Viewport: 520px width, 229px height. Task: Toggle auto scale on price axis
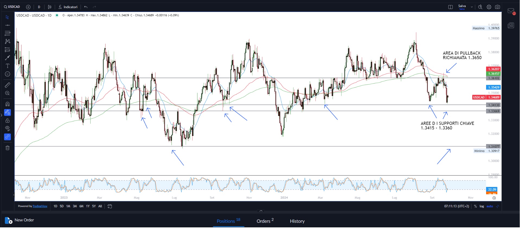click(490, 206)
